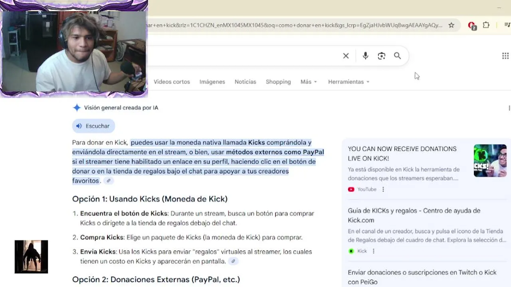Open source link chip after 'aparecerán en pantalla'
511x287 pixels.
click(234, 261)
